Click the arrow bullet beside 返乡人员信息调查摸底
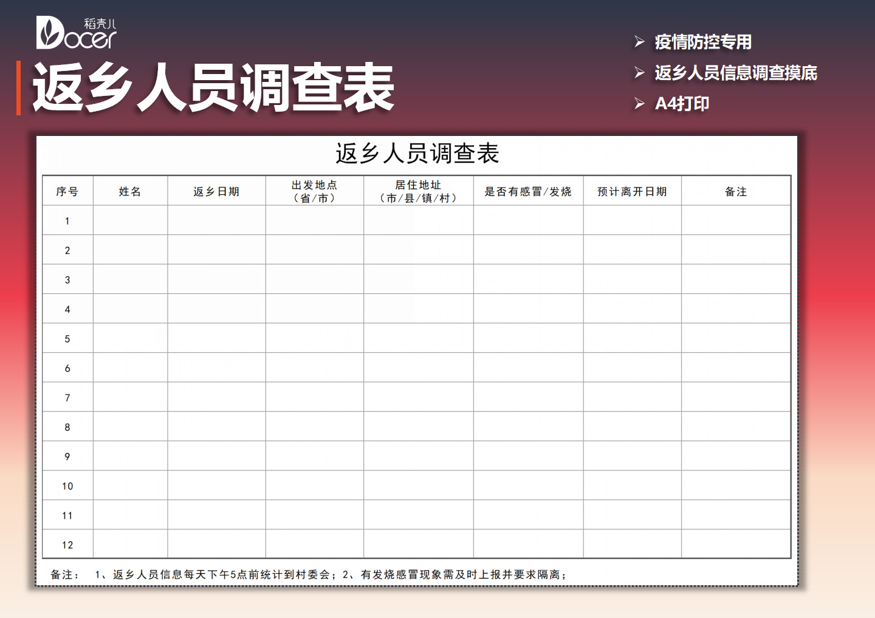This screenshot has height=618, width=875. [x=639, y=72]
